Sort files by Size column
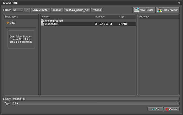The height and width of the screenshot is (115, 183). [x=127, y=17]
